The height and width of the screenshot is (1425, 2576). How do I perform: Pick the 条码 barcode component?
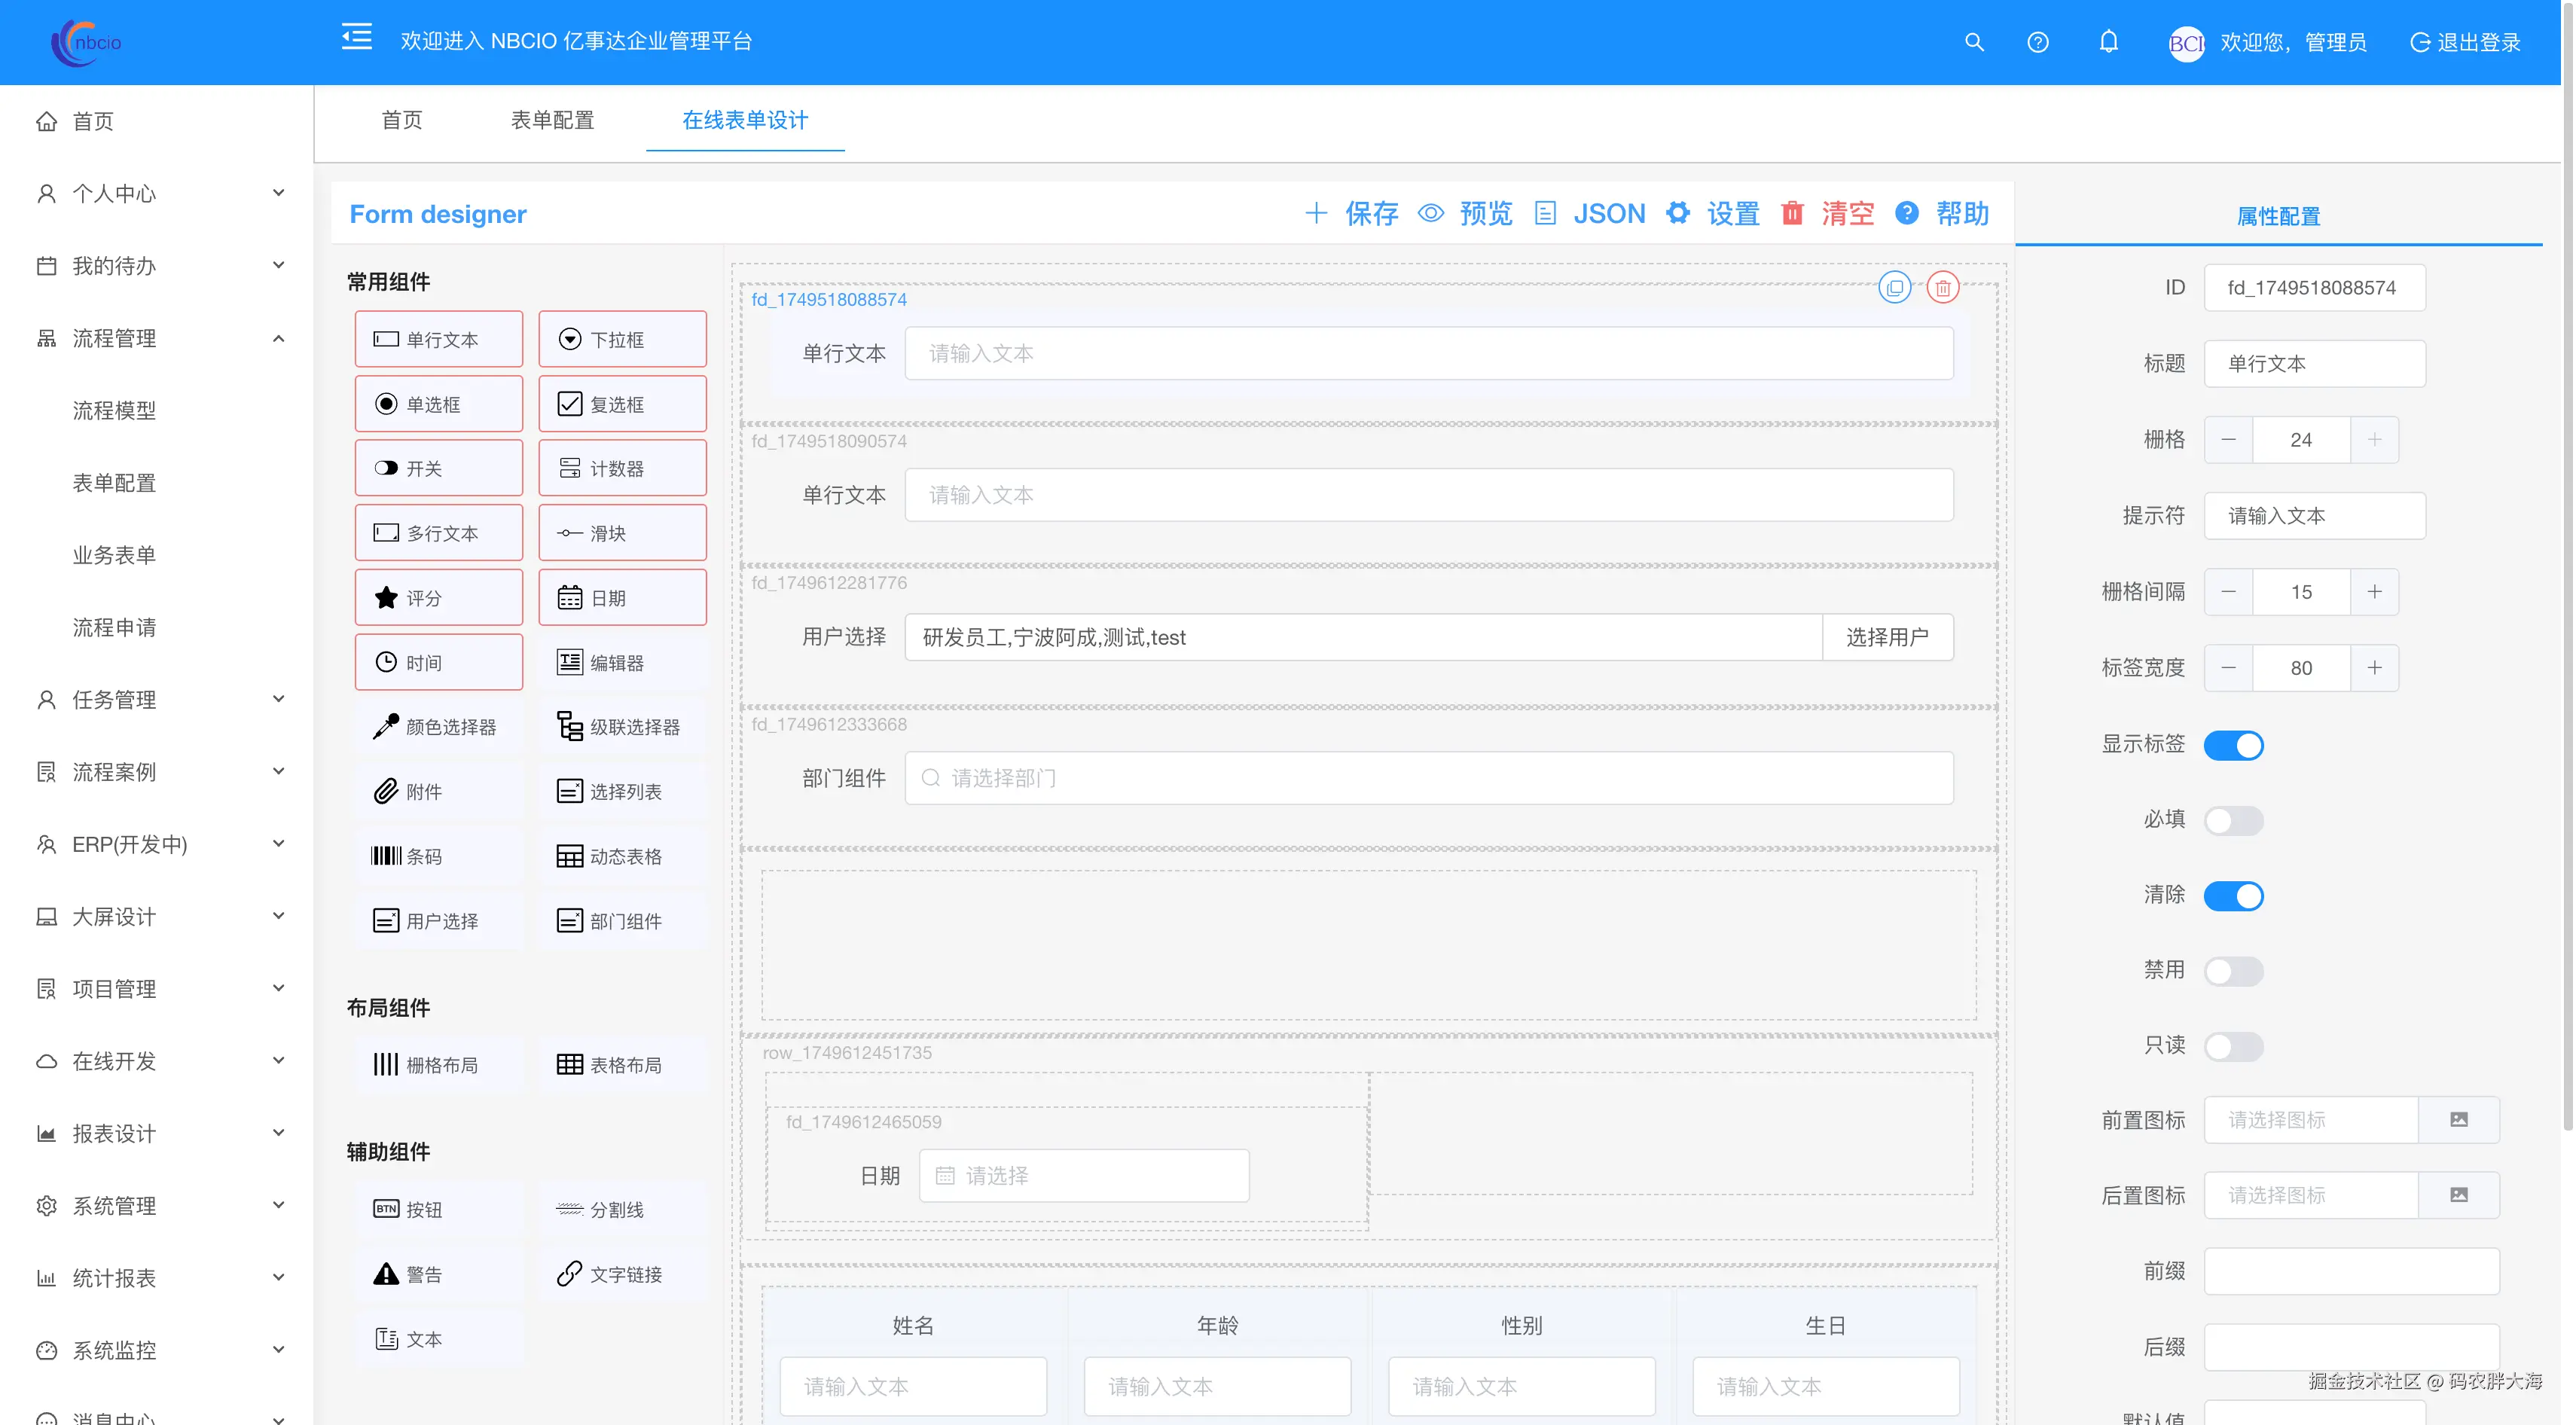[x=438, y=856]
